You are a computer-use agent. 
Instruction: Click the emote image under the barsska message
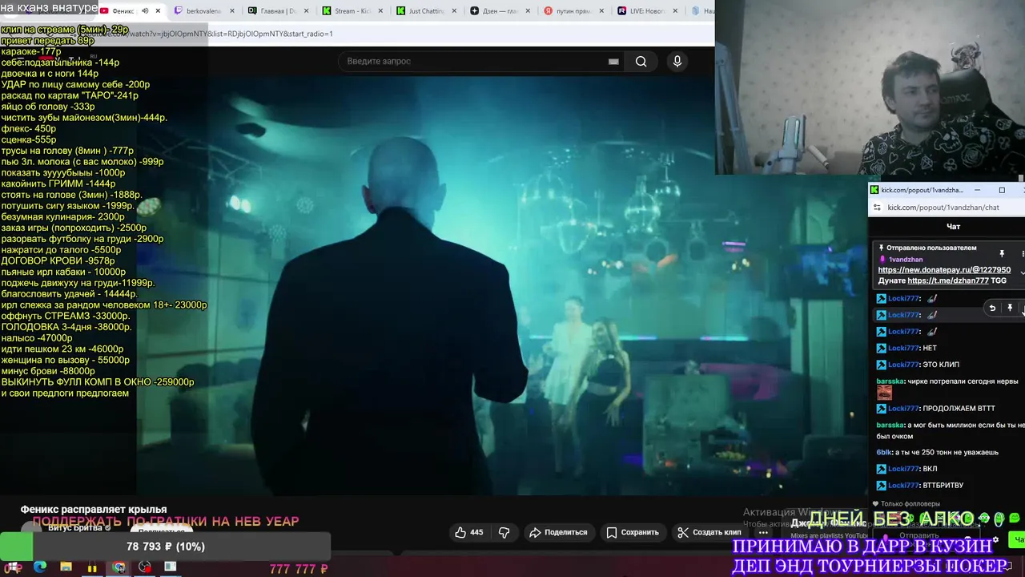click(884, 393)
